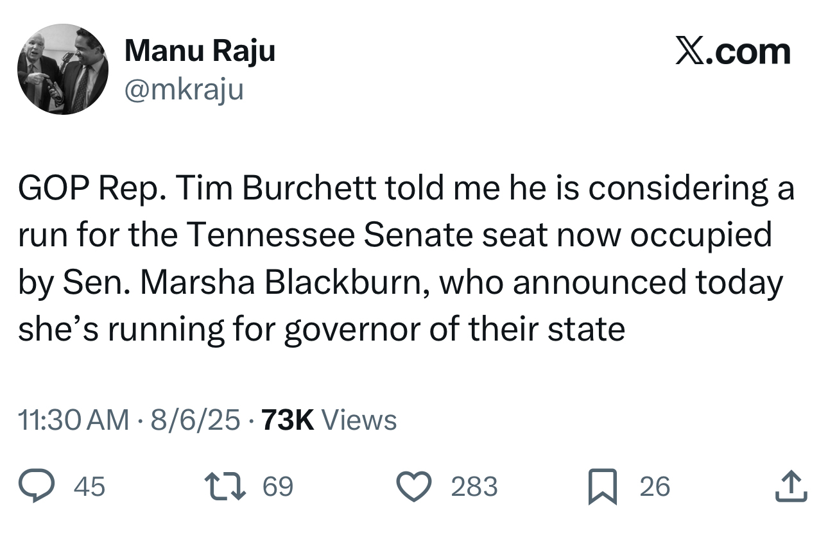Viewport: 828px width, 542px height.
Task: Click the X logo in X.com
Action: point(690,53)
